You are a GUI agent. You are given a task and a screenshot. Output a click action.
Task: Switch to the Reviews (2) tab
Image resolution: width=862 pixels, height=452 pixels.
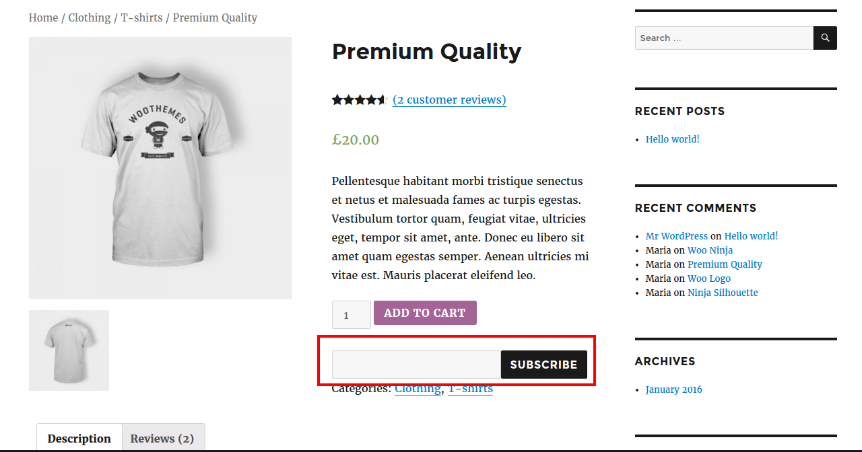(x=162, y=439)
